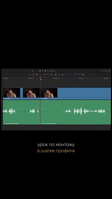112x199 pixels.
Task: Click the full extent zoom icon
Action: (x=75, y=75)
